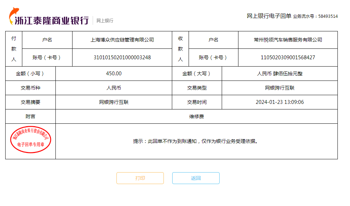This screenshot has width=350, height=206.
Task: Click the 打印 print button
Action: 140,178
